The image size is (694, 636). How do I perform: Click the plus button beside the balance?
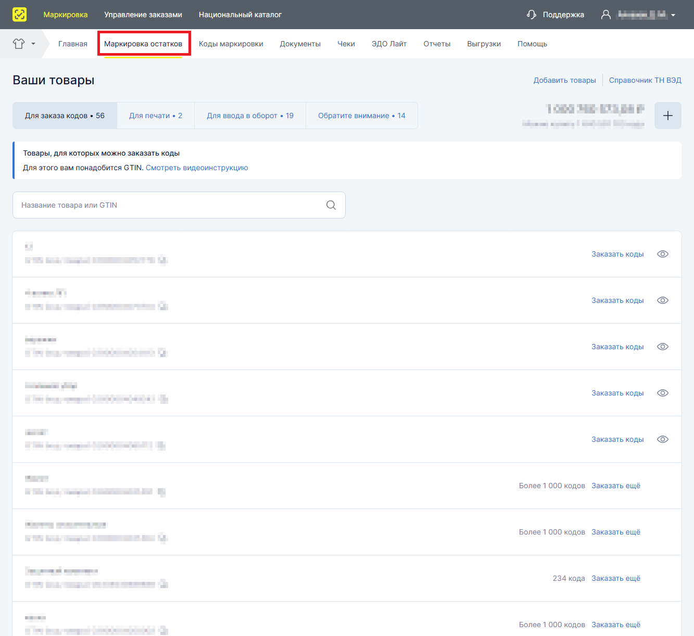[667, 116]
